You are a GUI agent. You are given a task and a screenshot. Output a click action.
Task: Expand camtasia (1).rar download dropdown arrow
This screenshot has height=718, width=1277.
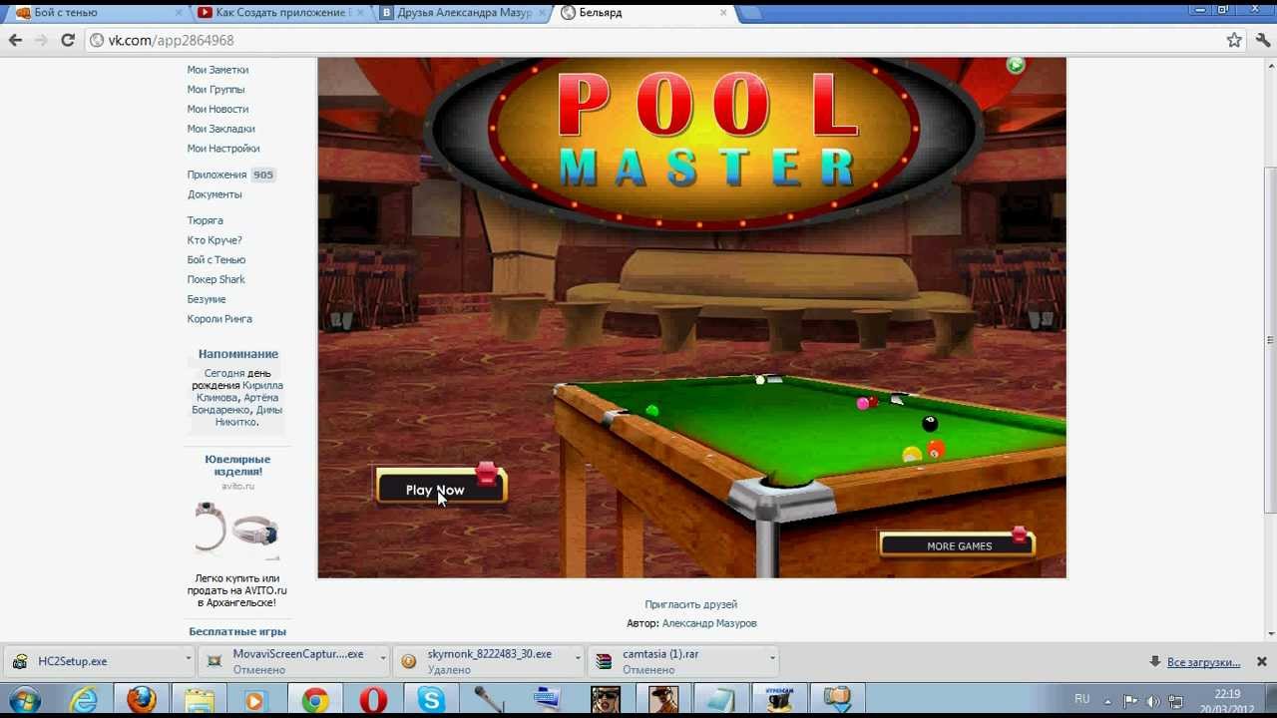click(x=772, y=659)
